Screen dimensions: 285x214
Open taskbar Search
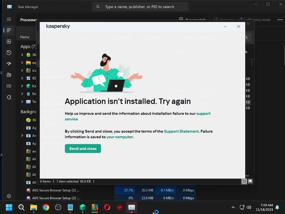(x=21, y=207)
